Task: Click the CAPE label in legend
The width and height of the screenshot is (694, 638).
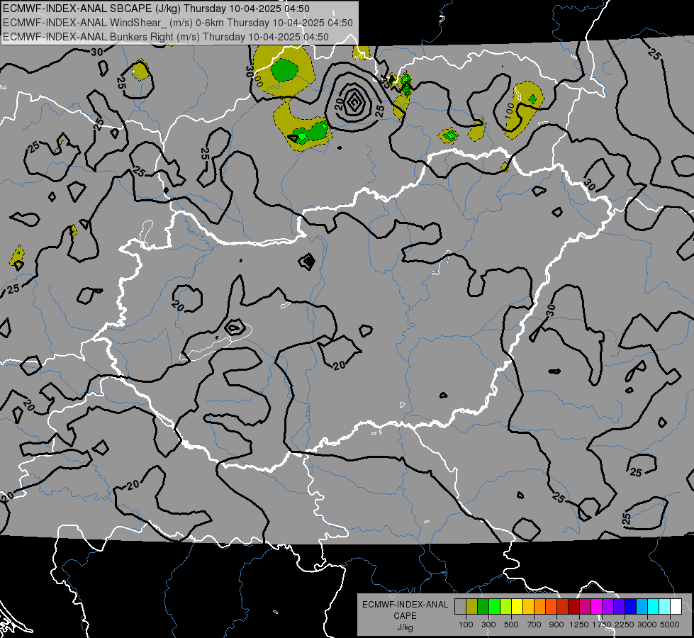Action: point(405,615)
